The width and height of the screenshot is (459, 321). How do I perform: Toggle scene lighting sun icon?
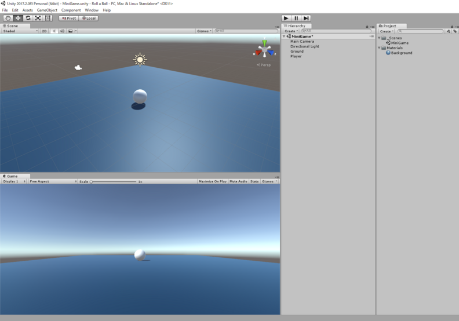54,31
